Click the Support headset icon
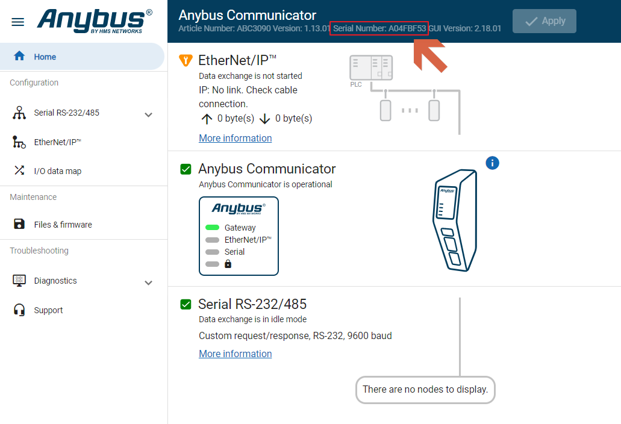621x424 pixels. (19, 310)
